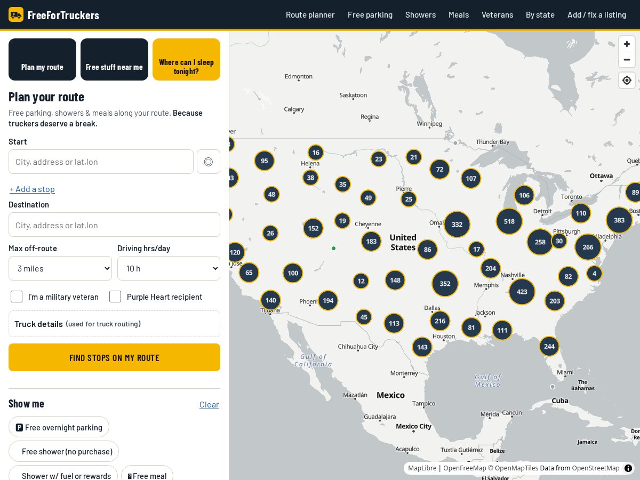Click Find Stops On My Route button

[114, 357]
